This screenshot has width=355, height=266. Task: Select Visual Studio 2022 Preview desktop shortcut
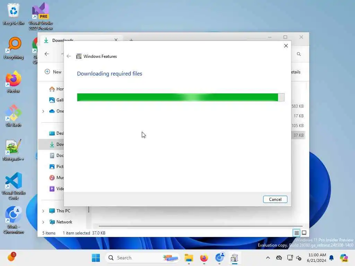click(41, 16)
